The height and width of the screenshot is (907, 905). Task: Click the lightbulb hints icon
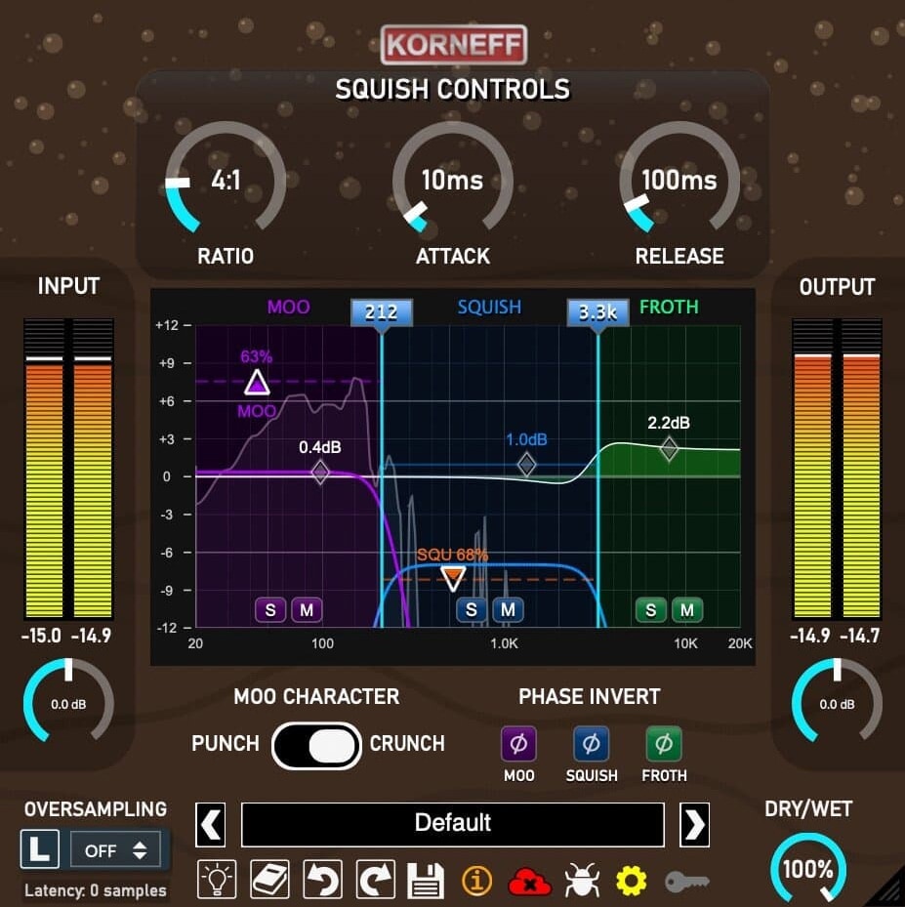click(x=218, y=880)
